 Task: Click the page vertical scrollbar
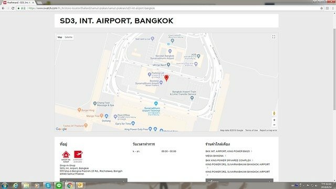coord(334,70)
